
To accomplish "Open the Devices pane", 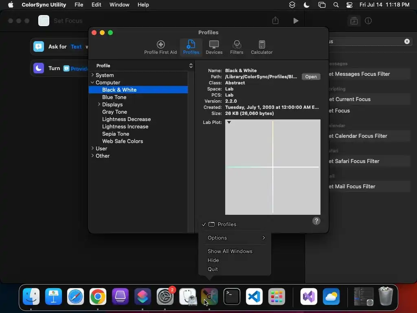I will (x=214, y=47).
